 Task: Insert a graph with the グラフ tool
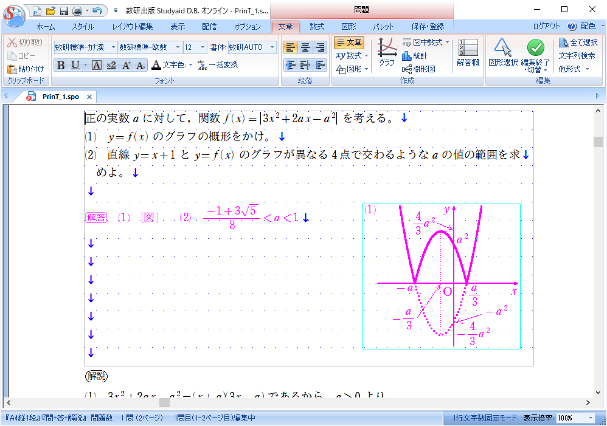tap(386, 52)
